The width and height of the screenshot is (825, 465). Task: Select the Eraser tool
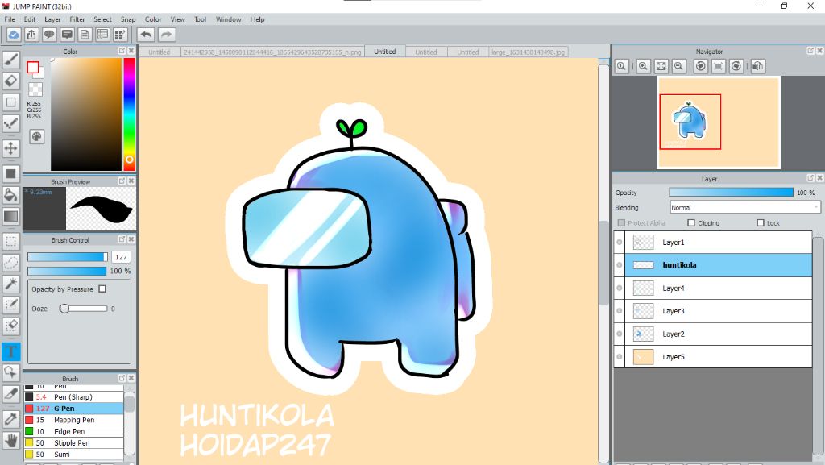click(11, 81)
